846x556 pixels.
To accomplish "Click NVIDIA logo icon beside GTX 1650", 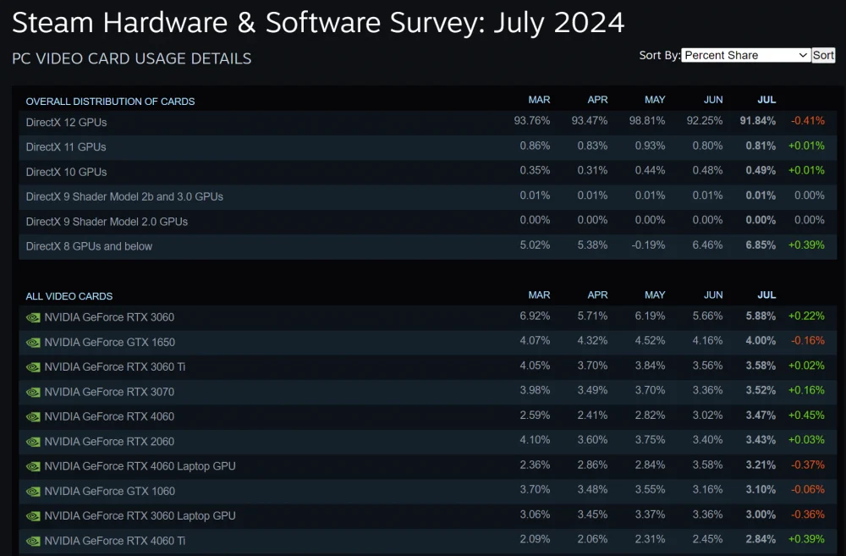I will tap(33, 342).
